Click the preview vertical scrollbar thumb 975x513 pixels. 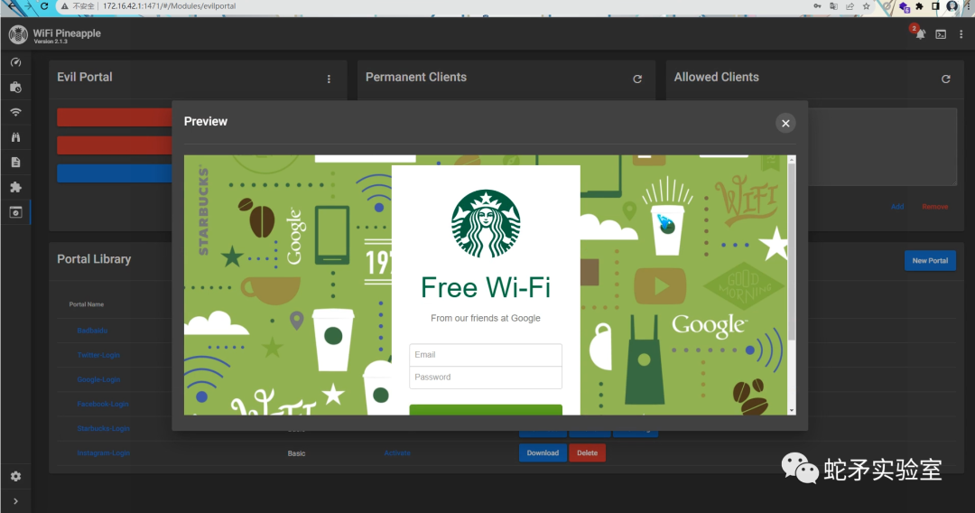pos(792,252)
